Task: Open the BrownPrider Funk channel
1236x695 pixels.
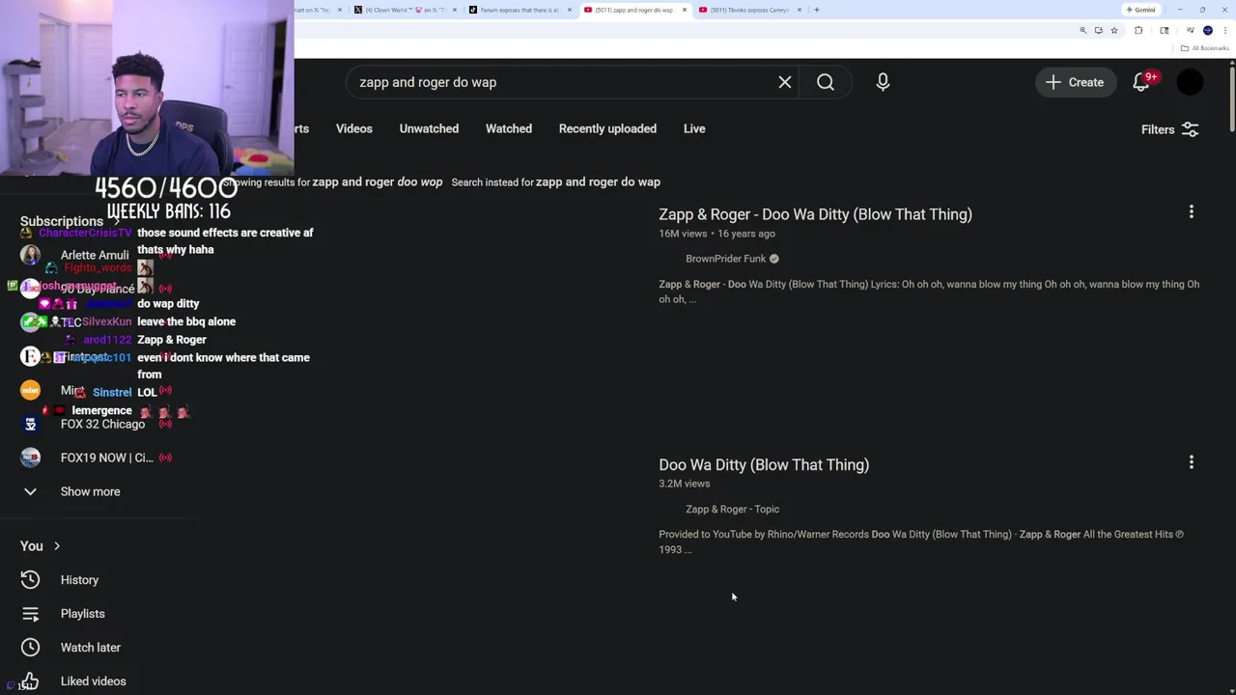Action: tap(725, 259)
